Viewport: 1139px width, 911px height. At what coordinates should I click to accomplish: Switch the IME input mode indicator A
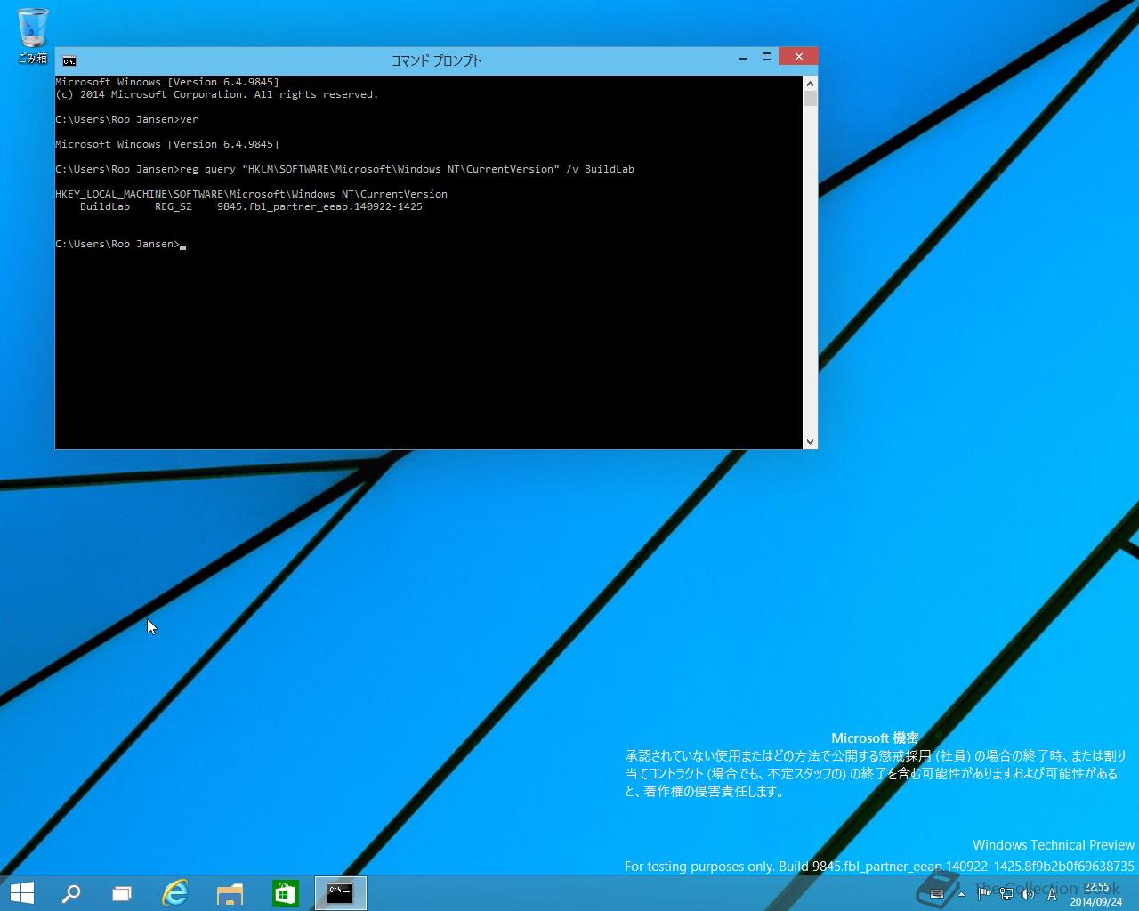click(x=1052, y=894)
